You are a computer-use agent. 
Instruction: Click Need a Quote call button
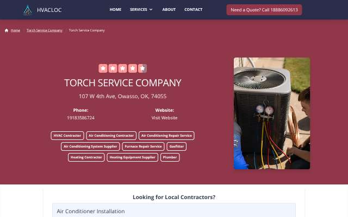click(264, 10)
